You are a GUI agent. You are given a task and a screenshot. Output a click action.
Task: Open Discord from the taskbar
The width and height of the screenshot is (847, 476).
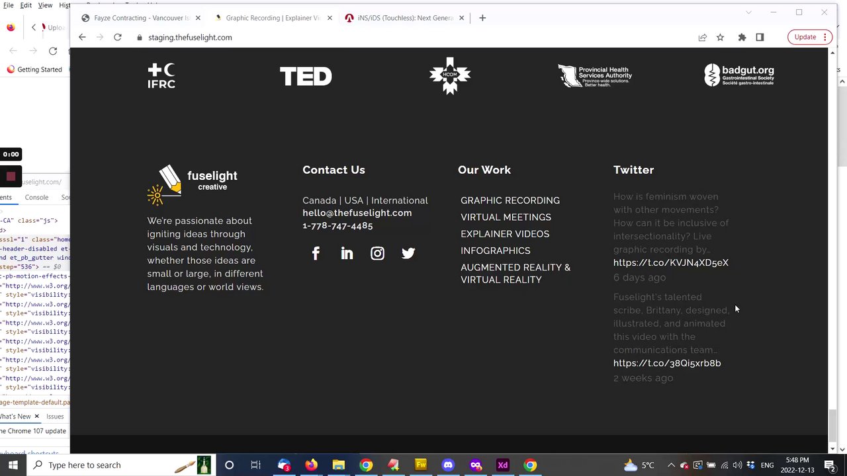(448, 465)
